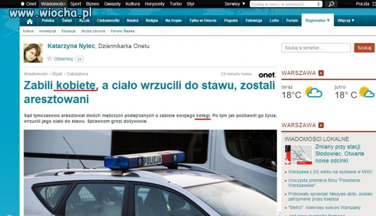Viewport: 376px width, 216px height.
Task: Select the Telewizja tab
Action: [x=254, y=21]
